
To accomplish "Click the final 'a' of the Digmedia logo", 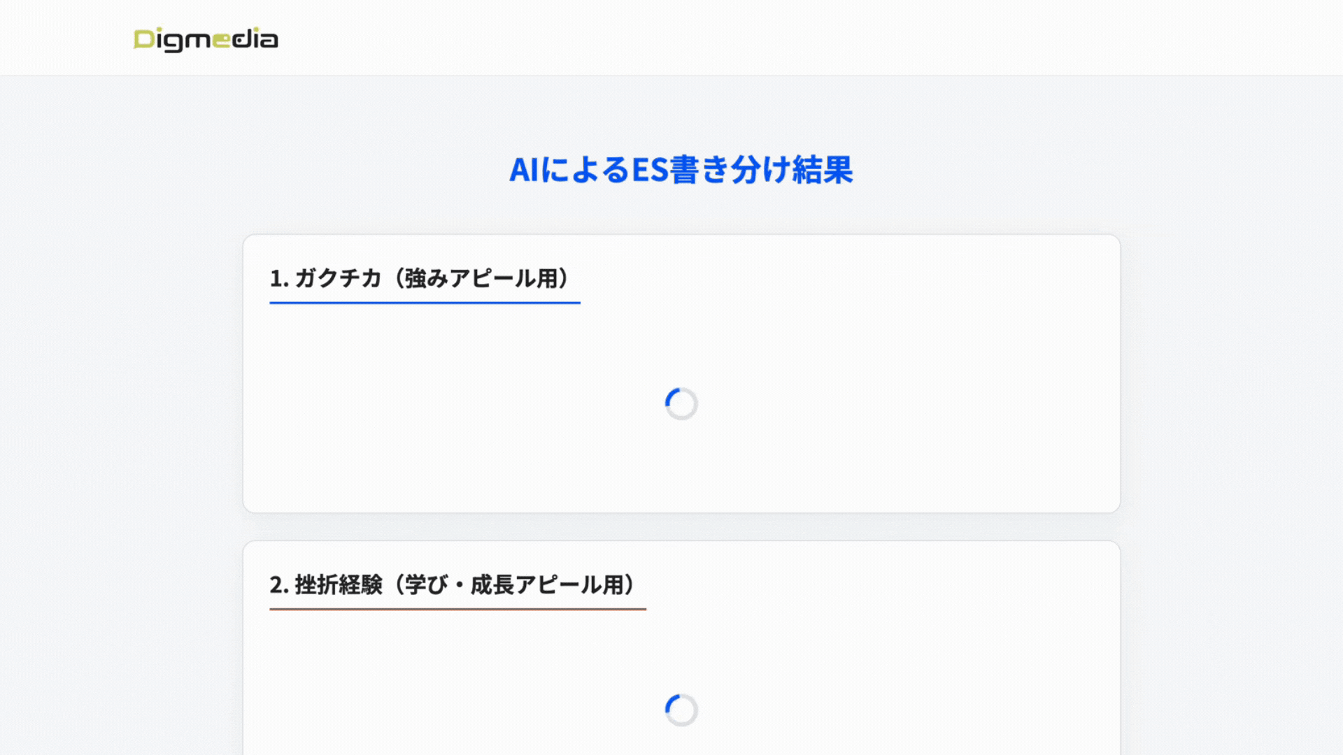I will 270,41.
